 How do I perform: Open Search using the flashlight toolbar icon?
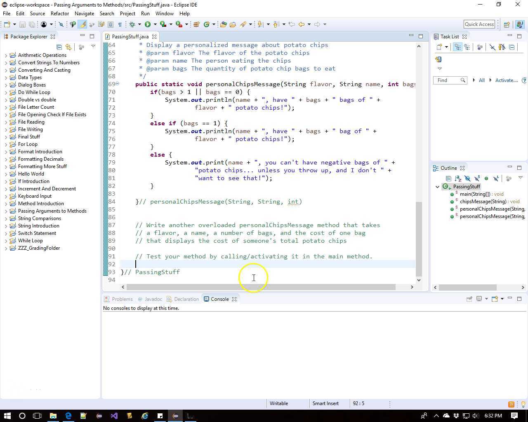(x=243, y=24)
